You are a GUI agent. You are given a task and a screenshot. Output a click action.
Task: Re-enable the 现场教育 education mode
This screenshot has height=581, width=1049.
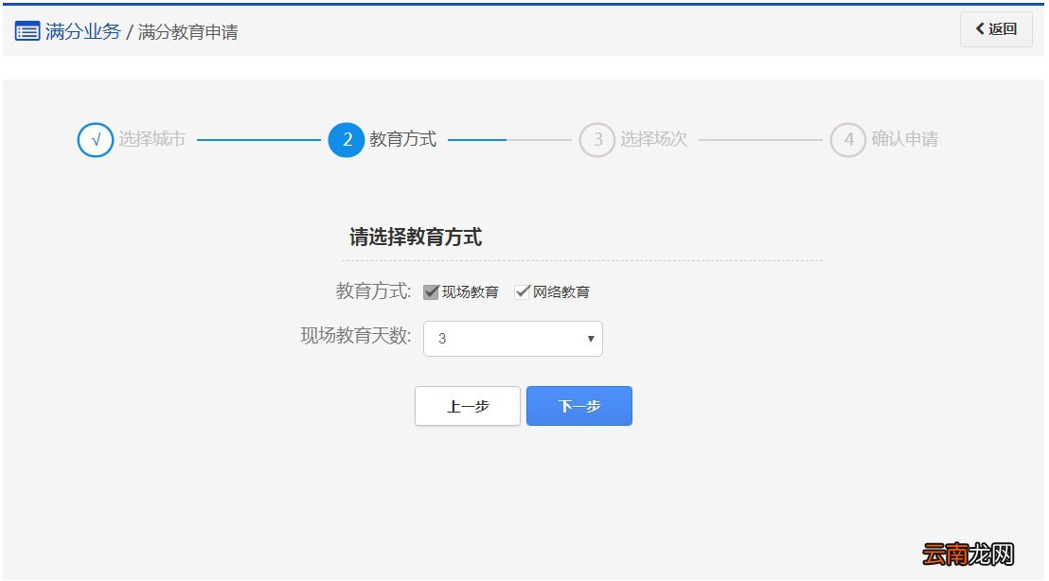(430, 291)
